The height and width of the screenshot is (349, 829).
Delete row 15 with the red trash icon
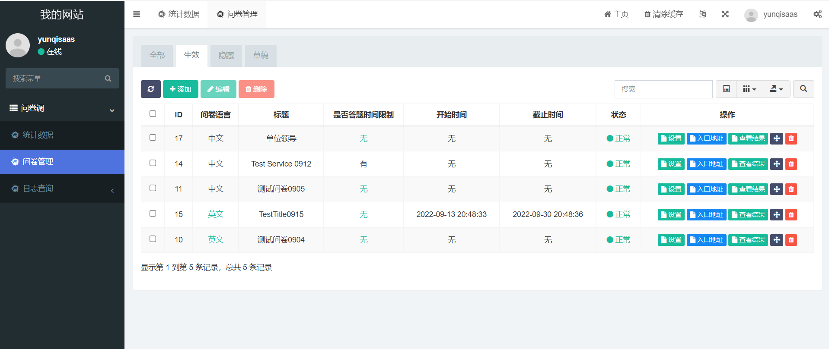pos(791,214)
